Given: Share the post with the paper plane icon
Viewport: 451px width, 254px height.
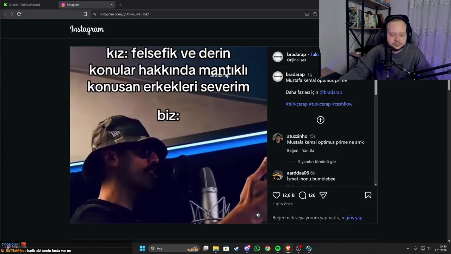Looking at the screenshot, I should click(323, 195).
